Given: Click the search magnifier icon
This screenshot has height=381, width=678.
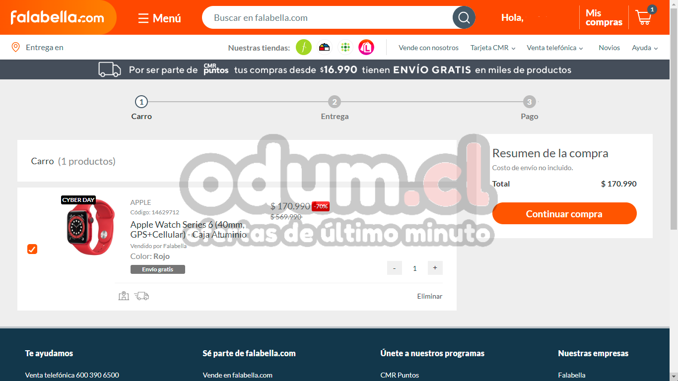Looking at the screenshot, I should click(464, 18).
